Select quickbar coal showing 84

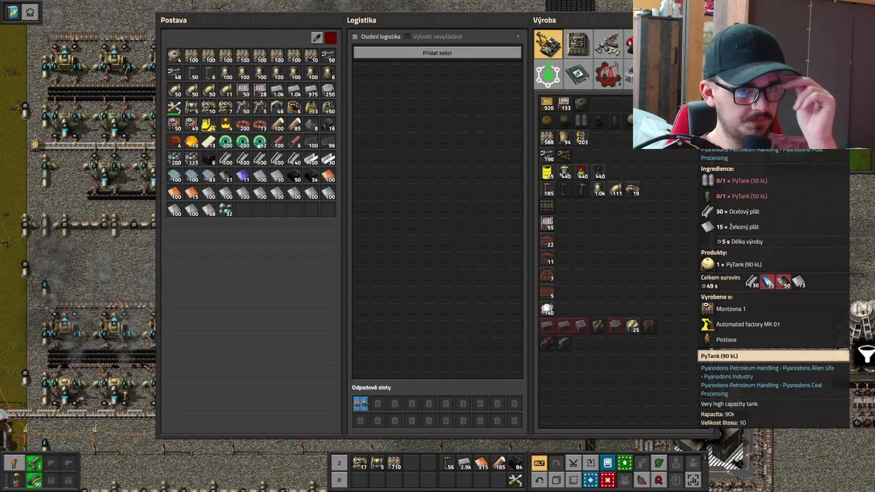pos(516,463)
